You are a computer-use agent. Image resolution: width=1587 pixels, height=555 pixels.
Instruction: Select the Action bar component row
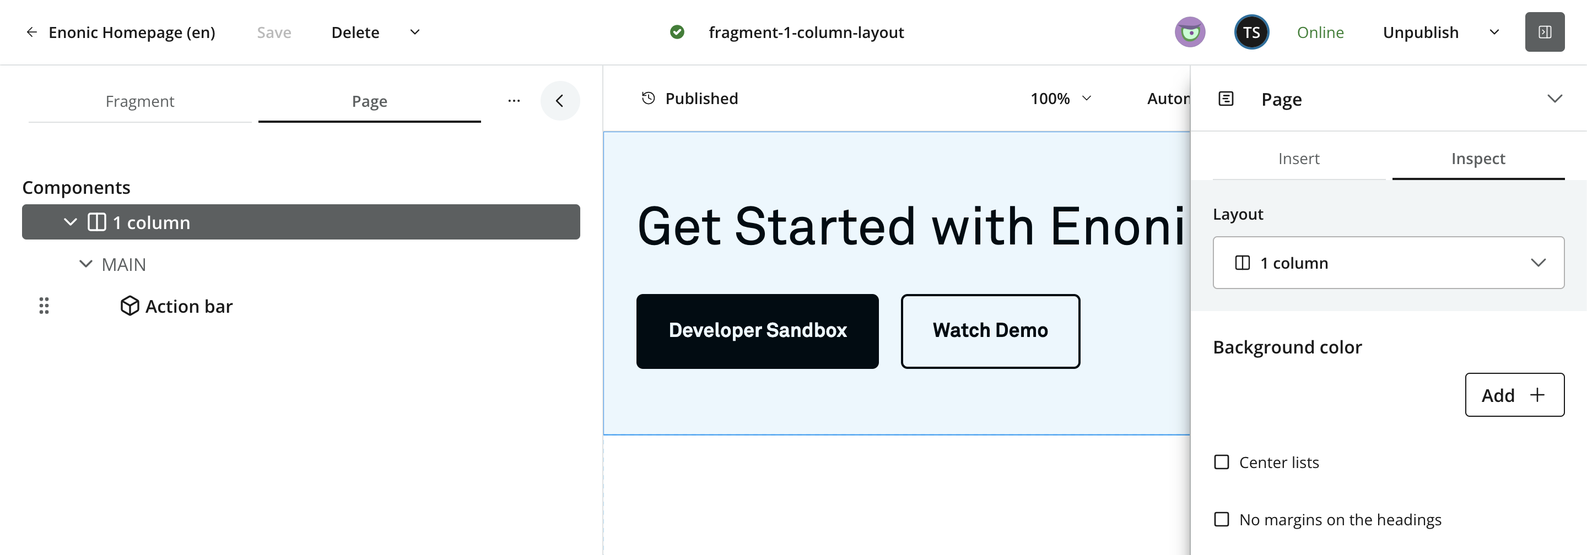(301, 306)
